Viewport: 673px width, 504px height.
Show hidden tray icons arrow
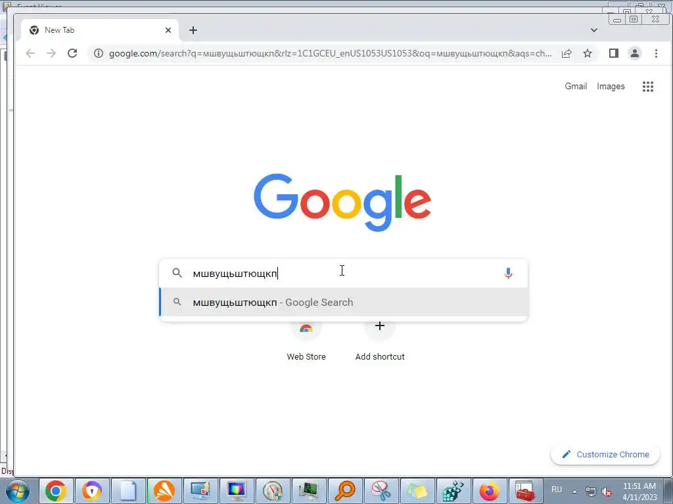(574, 491)
